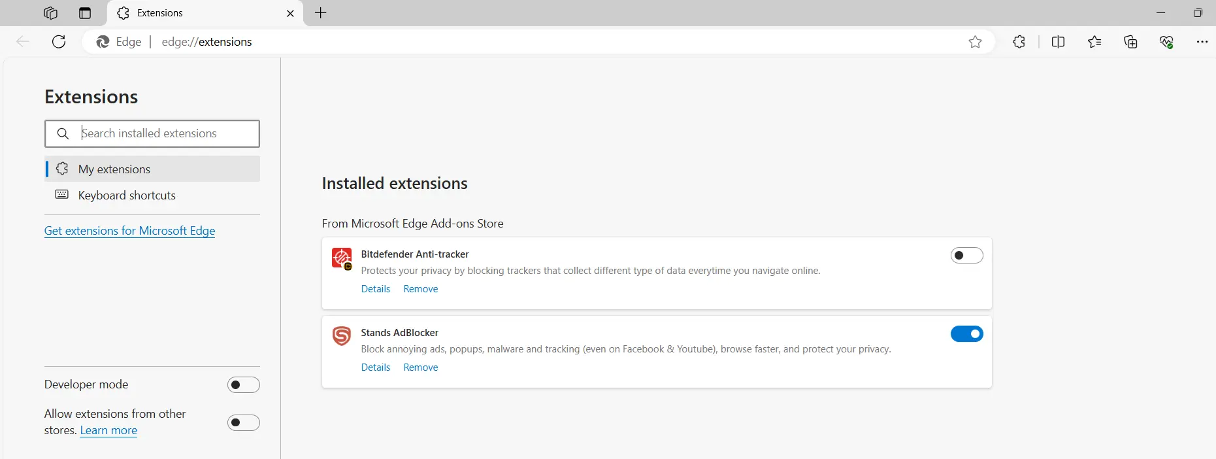Open the Workspaces icon
Image resolution: width=1216 pixels, height=459 pixels.
50,13
